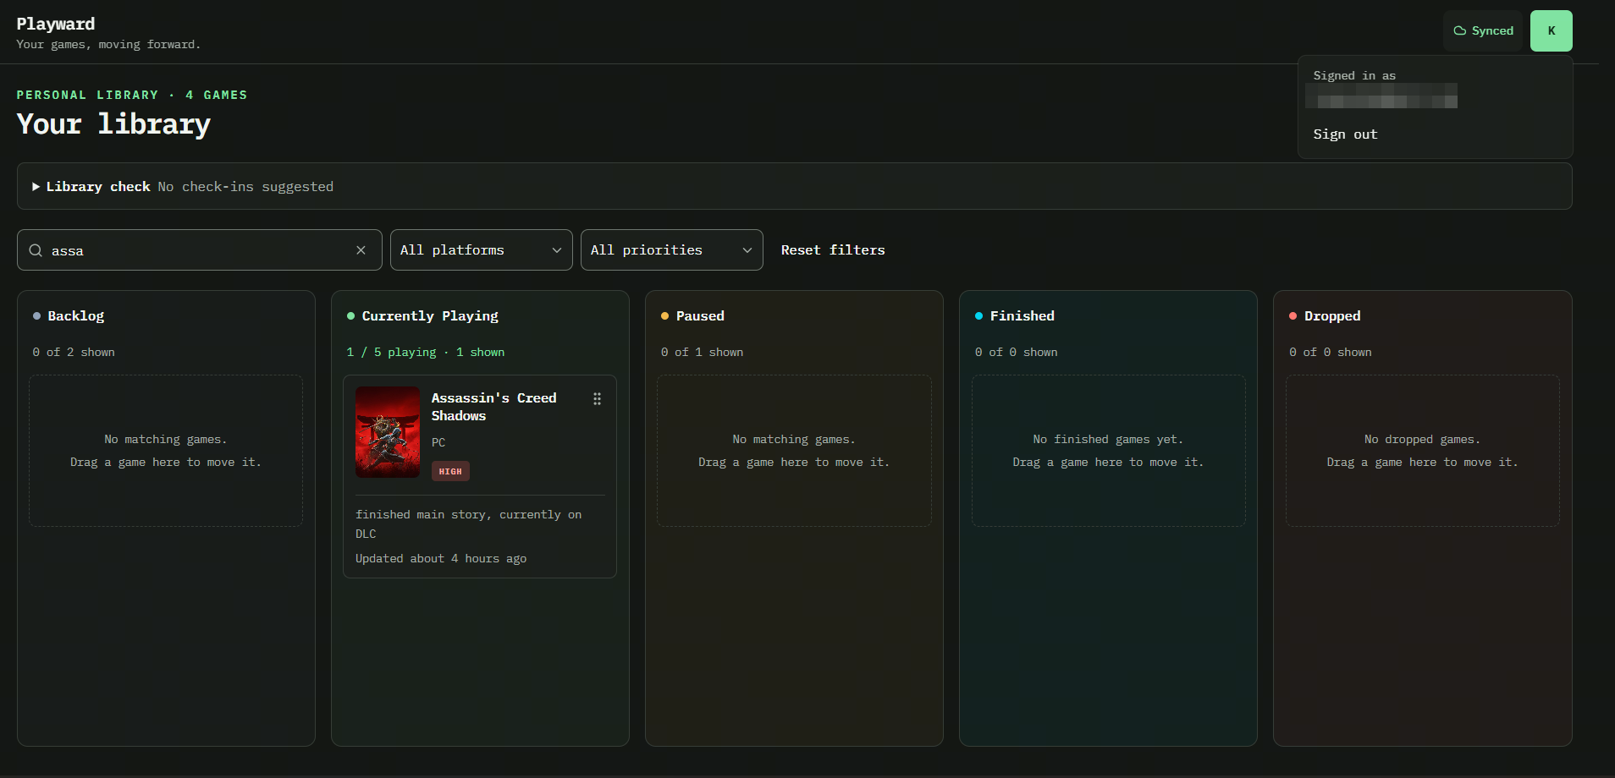The width and height of the screenshot is (1615, 778).
Task: Click the Synced cloud status button
Action: pyautogui.click(x=1483, y=31)
